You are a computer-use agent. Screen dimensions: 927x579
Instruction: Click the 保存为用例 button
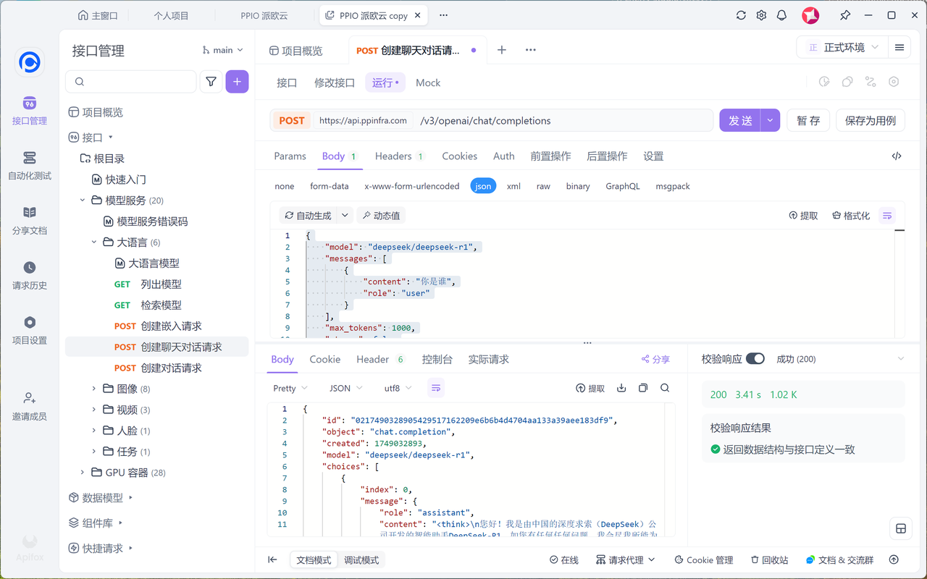point(871,121)
